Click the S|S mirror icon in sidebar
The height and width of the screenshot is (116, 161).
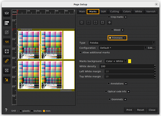click(x=6, y=13)
